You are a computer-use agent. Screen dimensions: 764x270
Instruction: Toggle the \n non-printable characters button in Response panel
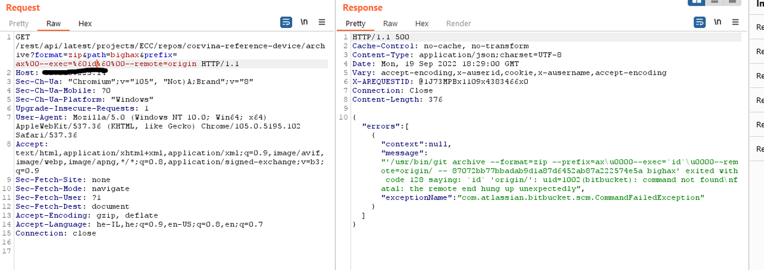click(718, 23)
